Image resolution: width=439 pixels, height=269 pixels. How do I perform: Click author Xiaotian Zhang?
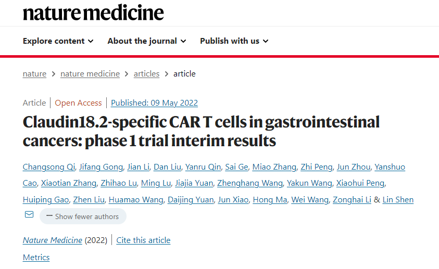coord(69,183)
